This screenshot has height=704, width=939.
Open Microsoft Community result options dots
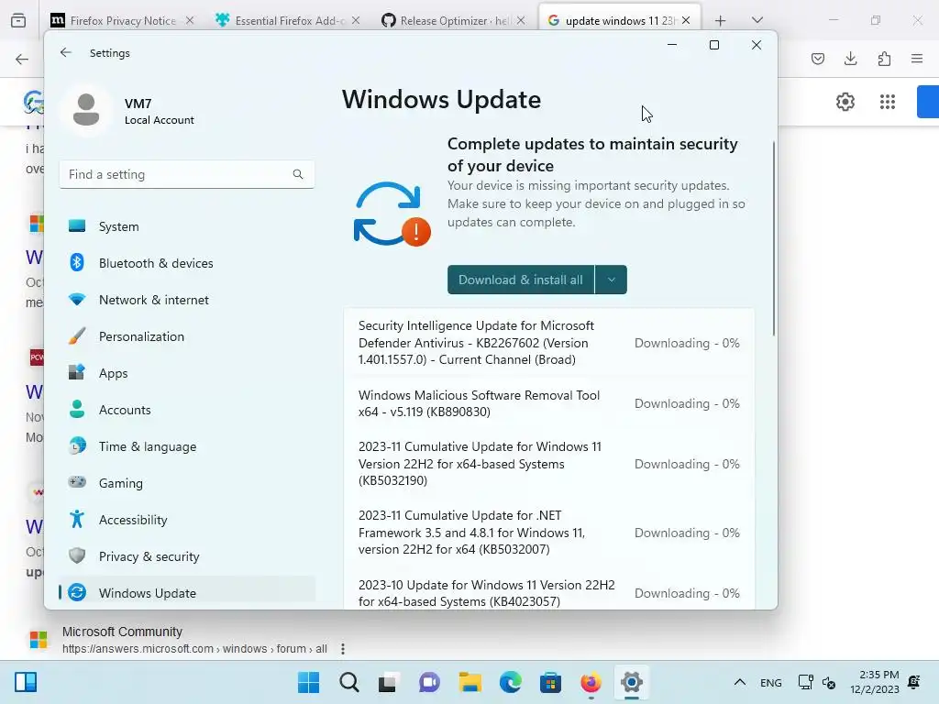343,649
